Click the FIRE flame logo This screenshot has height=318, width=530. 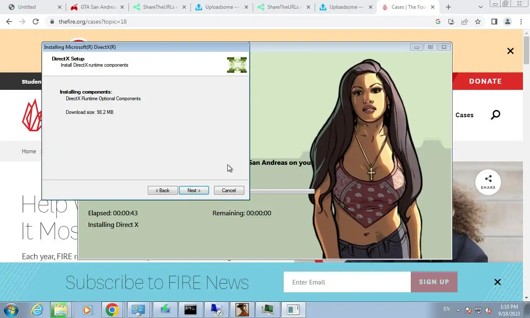pos(31,115)
